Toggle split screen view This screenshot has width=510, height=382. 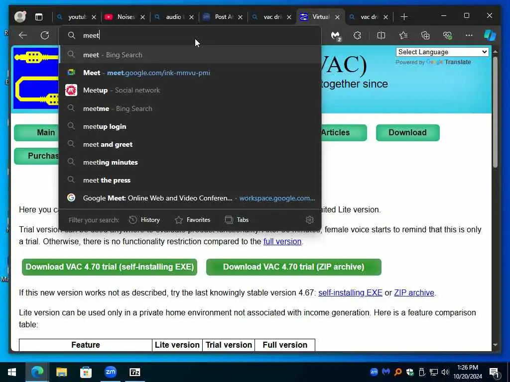tap(381, 35)
